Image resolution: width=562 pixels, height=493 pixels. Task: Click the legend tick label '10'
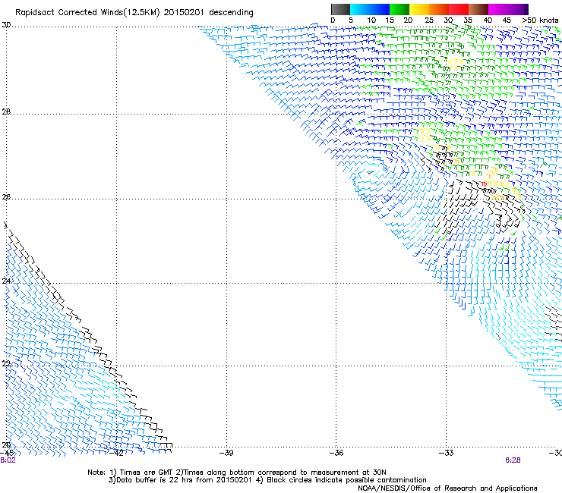point(371,20)
